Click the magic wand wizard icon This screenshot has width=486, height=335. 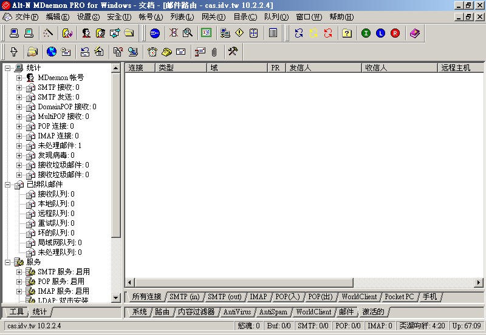click(x=48, y=33)
